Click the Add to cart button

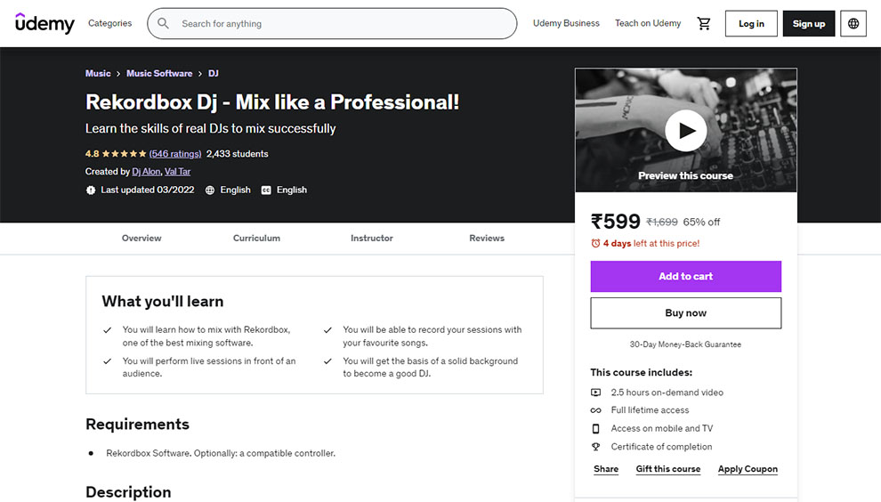tap(685, 276)
